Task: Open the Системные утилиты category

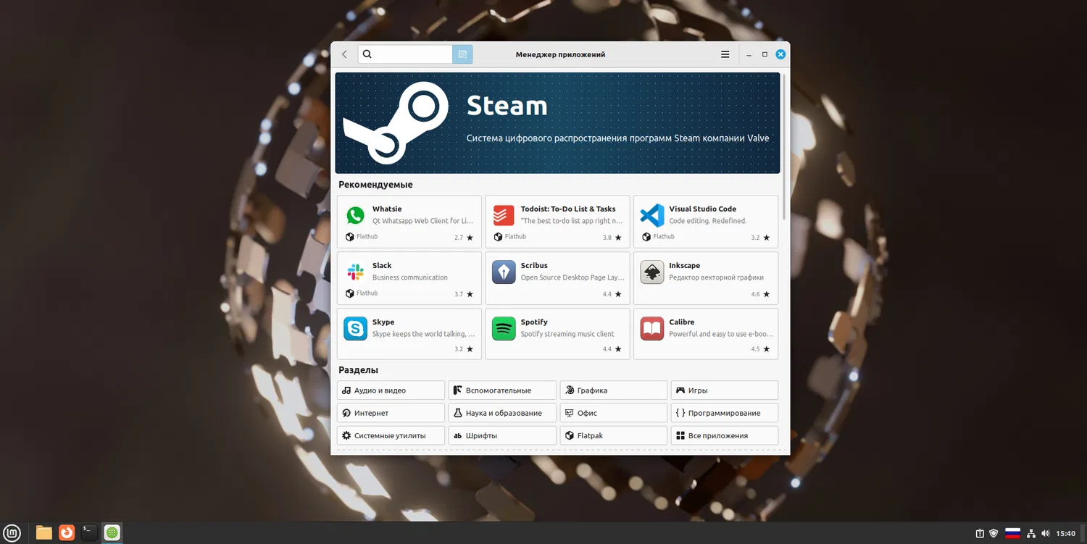Action: coord(391,435)
